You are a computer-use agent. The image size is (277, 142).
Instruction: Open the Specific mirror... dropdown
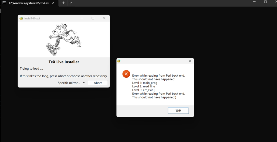click(71, 83)
